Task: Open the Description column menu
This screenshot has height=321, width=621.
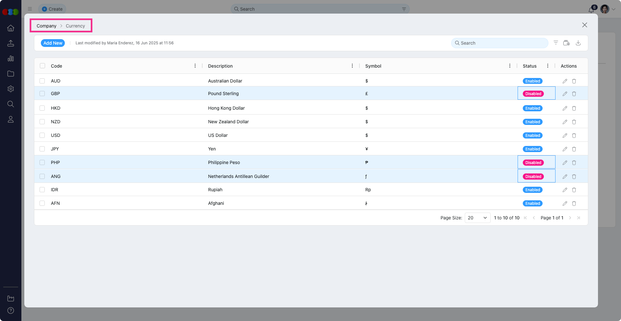Action: pos(352,66)
